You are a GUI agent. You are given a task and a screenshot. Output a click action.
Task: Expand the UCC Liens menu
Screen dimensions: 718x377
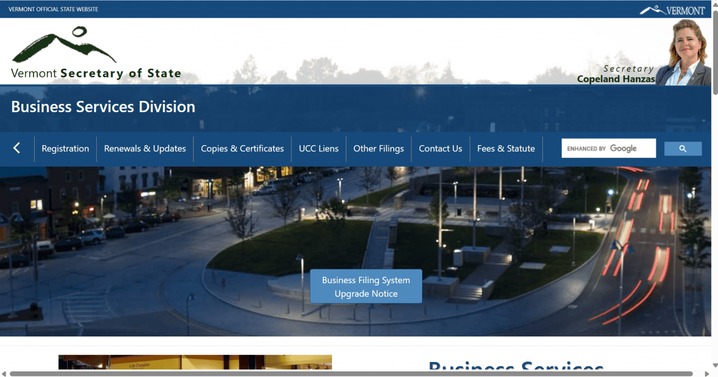point(318,149)
